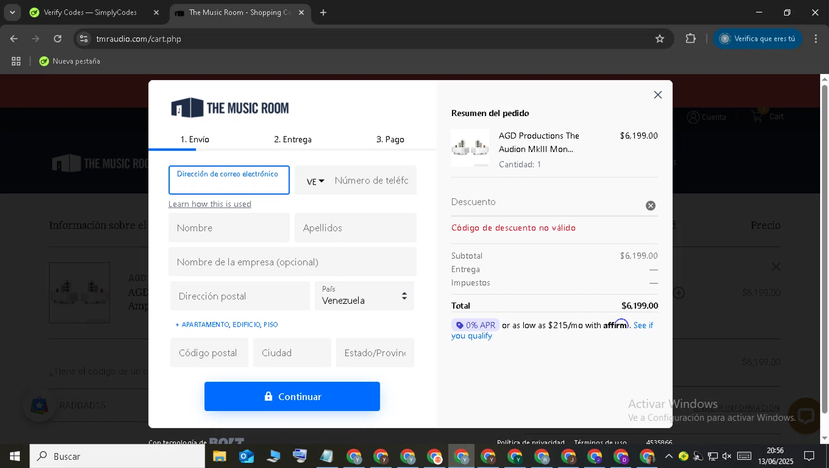Click the 0% APR badge

(x=475, y=325)
